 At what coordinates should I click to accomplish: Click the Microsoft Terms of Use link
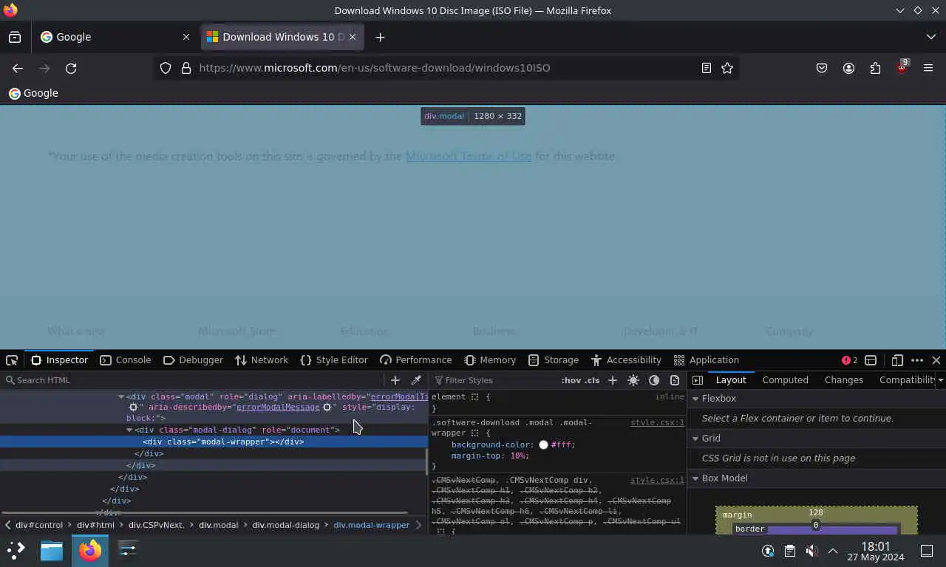469,157
